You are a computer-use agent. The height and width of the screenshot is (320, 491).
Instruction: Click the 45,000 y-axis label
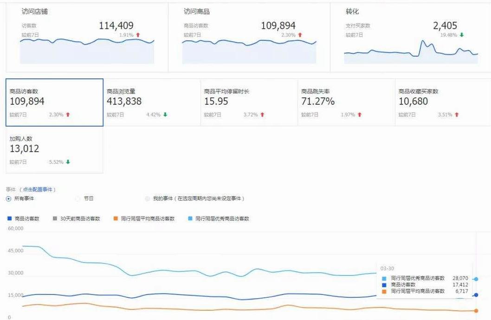(x=16, y=251)
